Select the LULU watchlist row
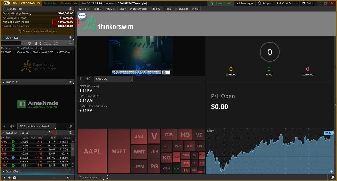The image size is (337, 181). coord(36,162)
